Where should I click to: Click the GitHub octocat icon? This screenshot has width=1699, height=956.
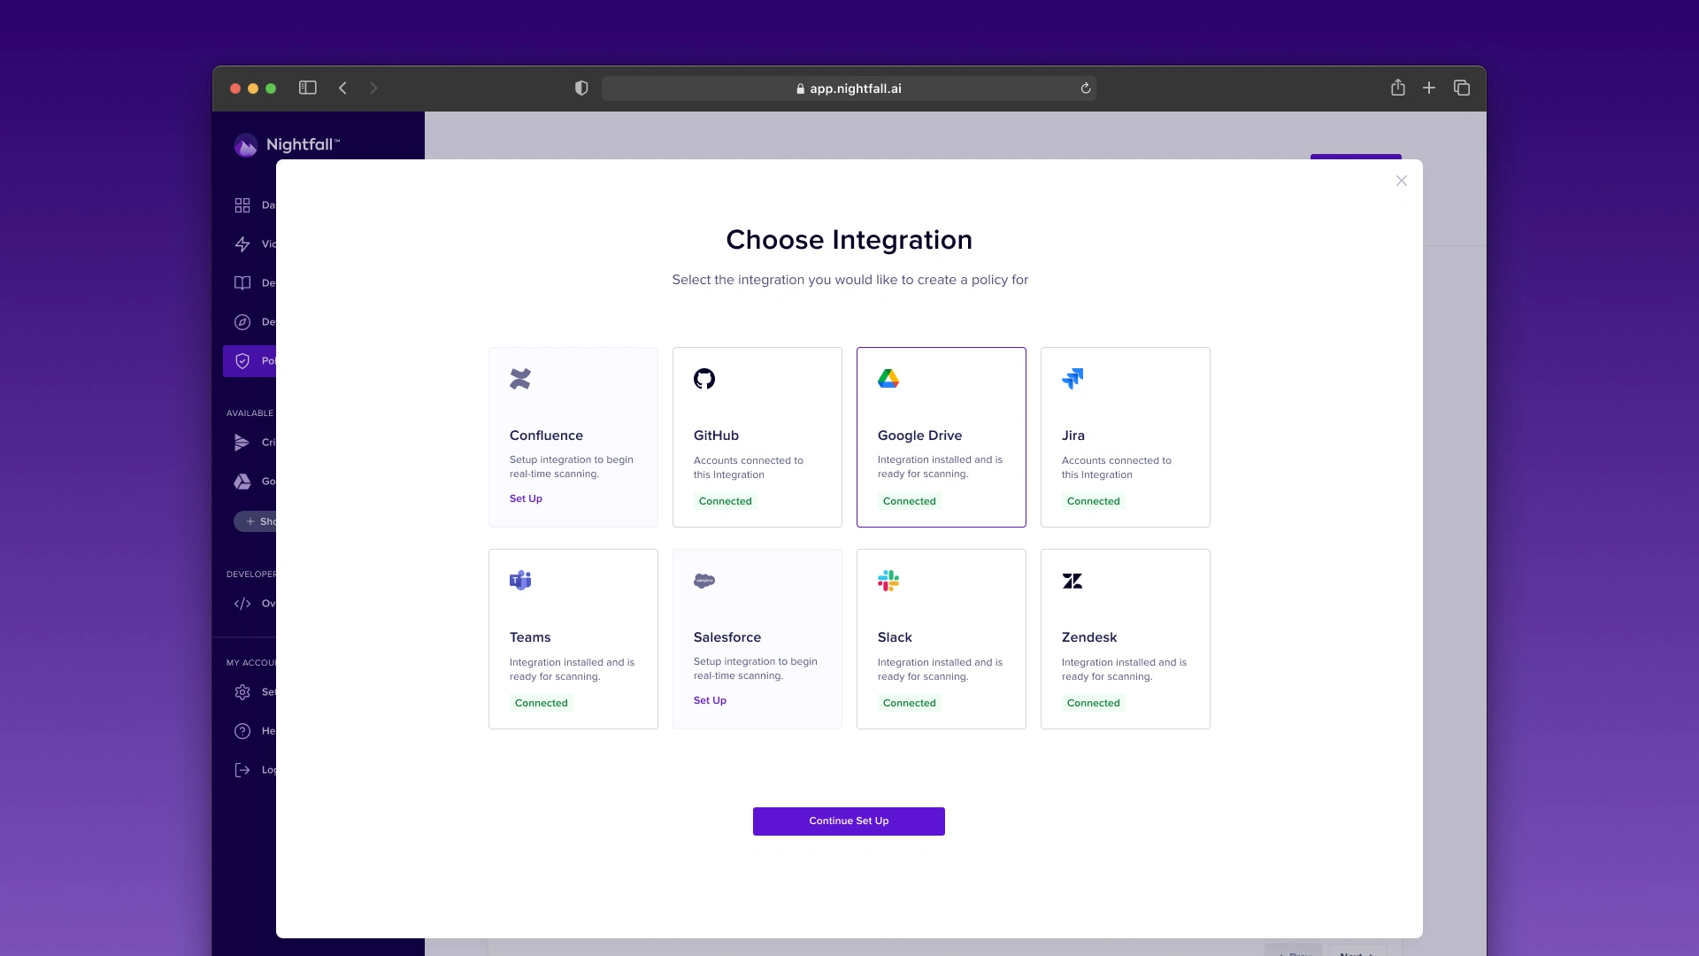pyautogui.click(x=704, y=379)
